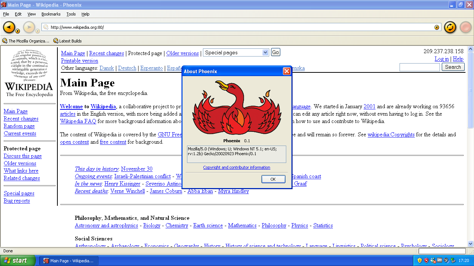Click the Reload page icon
Viewport: 474px width, 266px height.
click(x=450, y=27)
